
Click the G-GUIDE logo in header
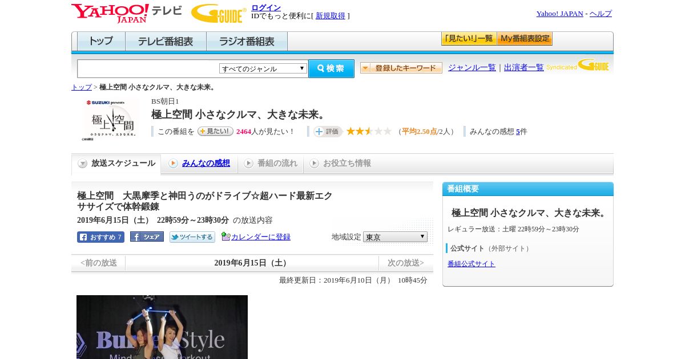[x=219, y=13]
